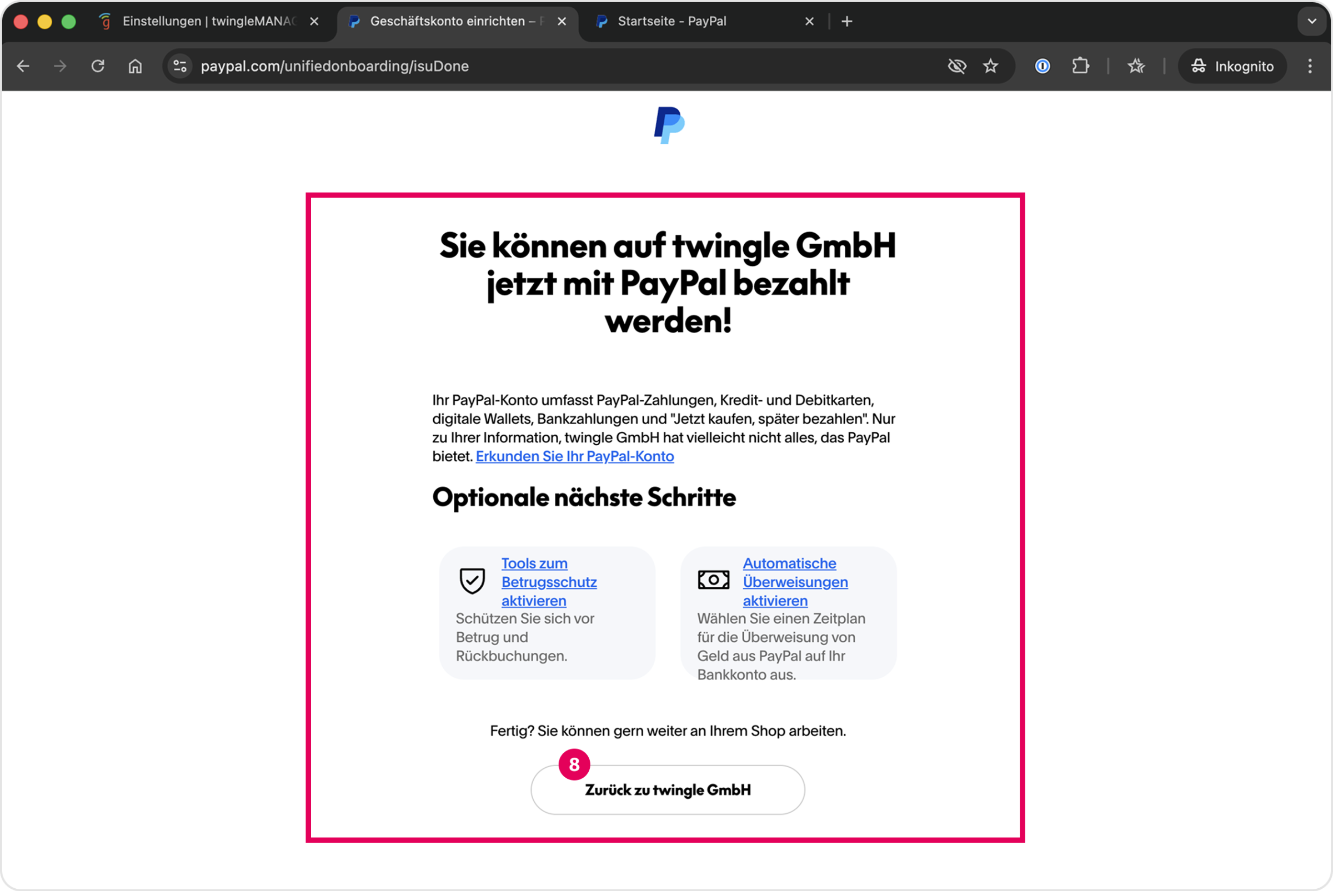Click the shield fraud protection icon
This screenshot has width=1333, height=891.
point(472,581)
